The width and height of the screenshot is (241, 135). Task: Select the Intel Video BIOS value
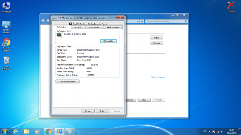coord(84,60)
